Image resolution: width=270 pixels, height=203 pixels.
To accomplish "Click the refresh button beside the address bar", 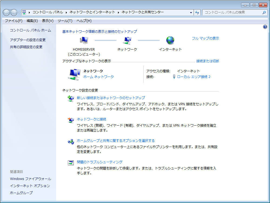I will coord(197,12).
